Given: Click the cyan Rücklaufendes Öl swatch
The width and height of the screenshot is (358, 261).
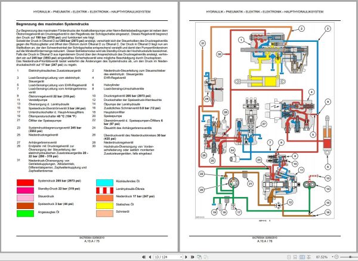Looking at the screenshot, I should tap(104, 182).
